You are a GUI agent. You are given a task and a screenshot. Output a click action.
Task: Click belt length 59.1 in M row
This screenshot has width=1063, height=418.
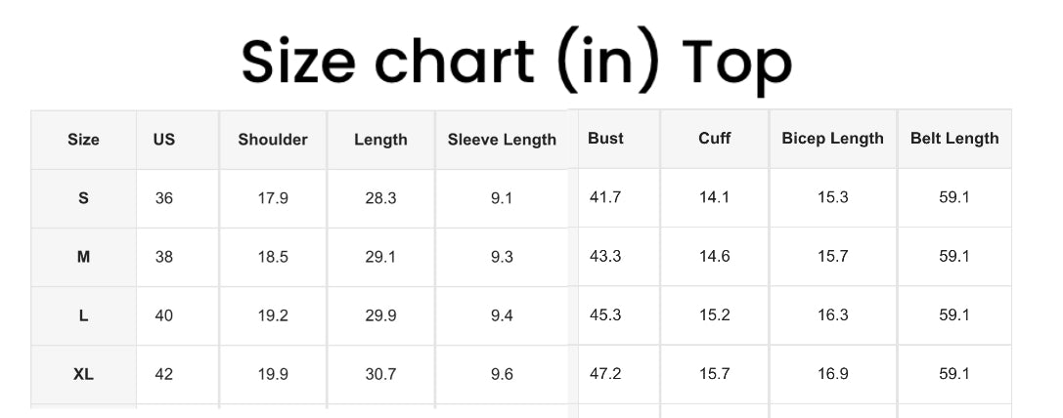954,256
